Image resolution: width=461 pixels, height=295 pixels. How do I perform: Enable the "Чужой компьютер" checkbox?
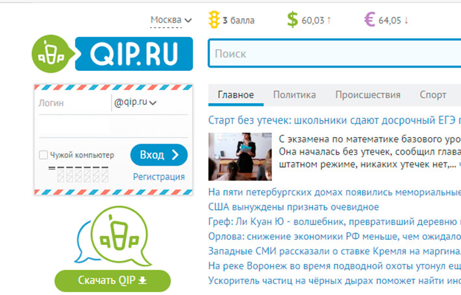click(44, 155)
